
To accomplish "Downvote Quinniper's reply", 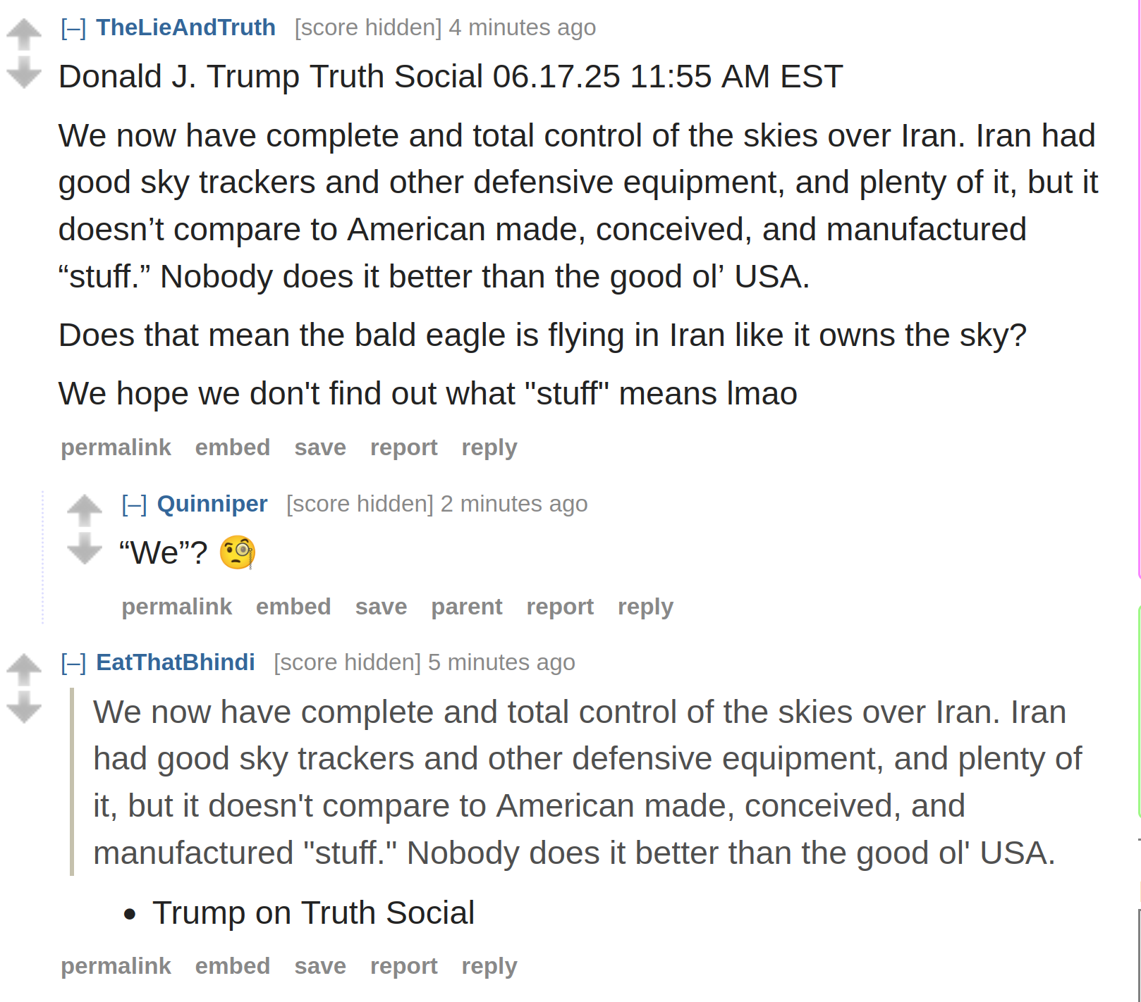I will (85, 548).
